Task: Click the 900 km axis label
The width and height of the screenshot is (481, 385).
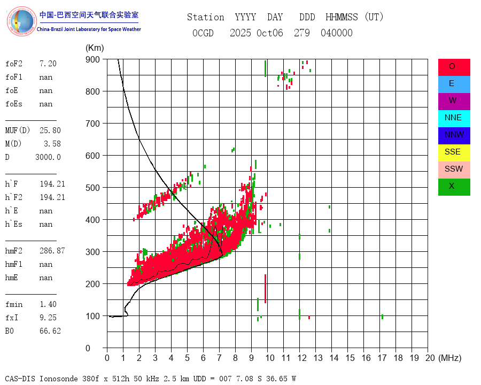Action: 92,59
